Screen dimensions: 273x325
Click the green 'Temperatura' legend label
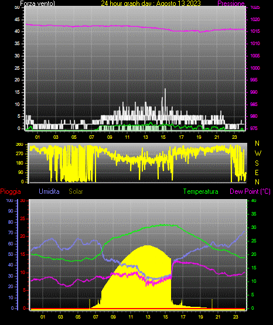(x=201, y=191)
